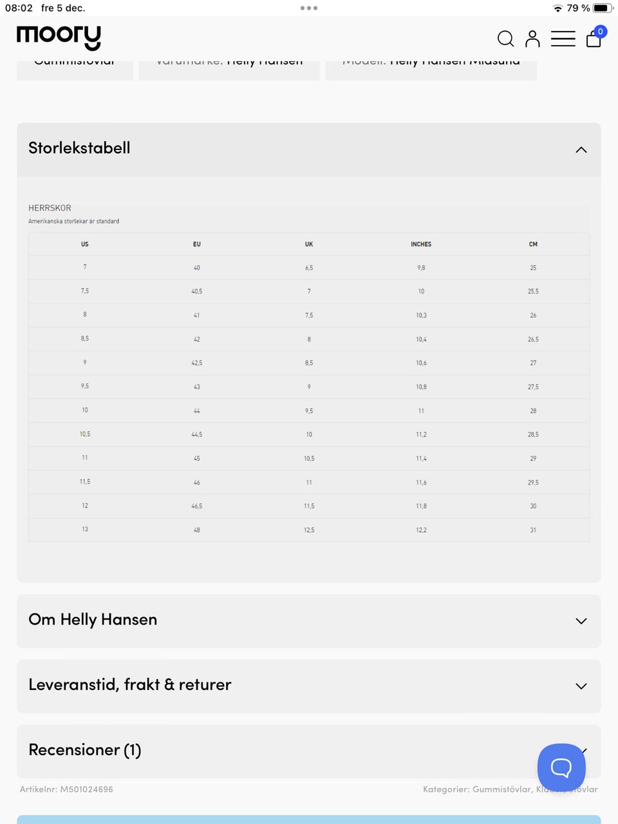Image resolution: width=618 pixels, height=824 pixels.
Task: Click the US column header in the size table
Action: click(x=84, y=244)
